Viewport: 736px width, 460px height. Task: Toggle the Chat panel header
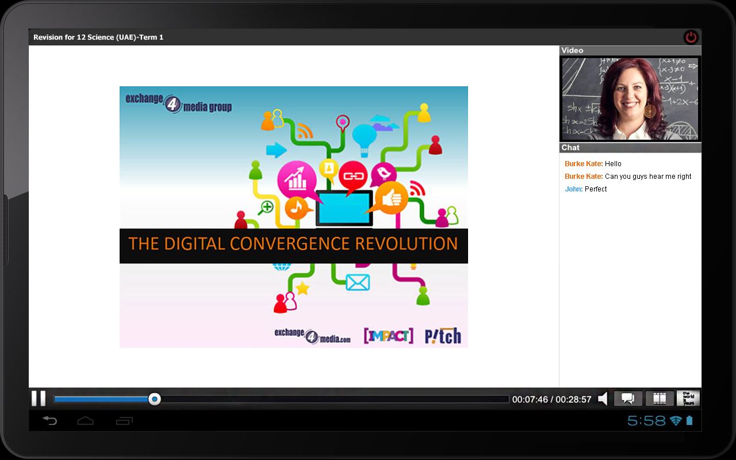pyautogui.click(x=630, y=147)
